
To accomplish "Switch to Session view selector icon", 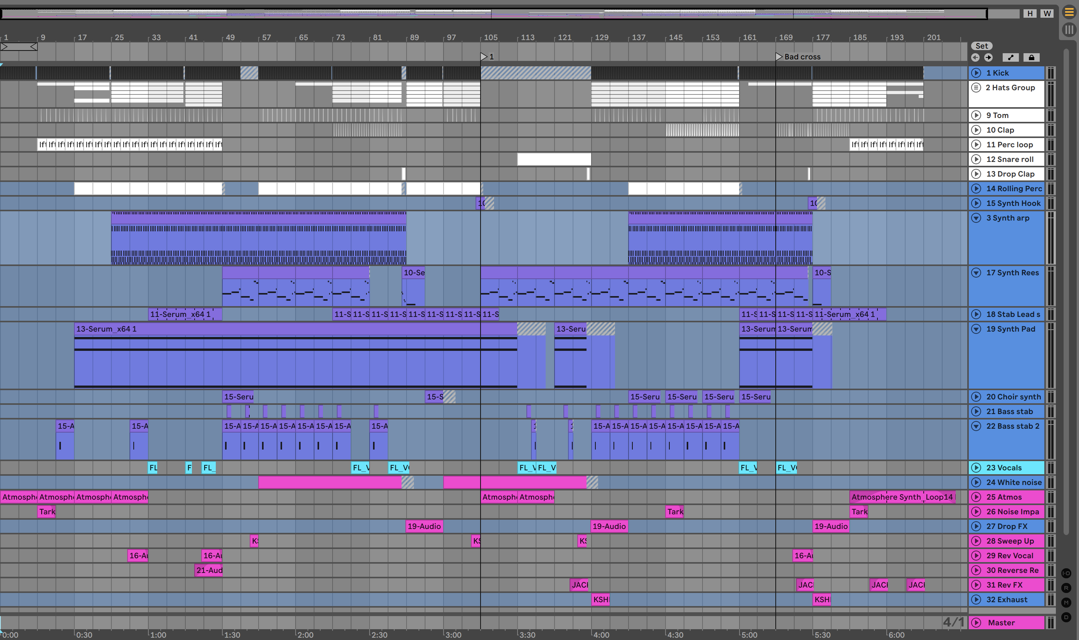I will click(x=1069, y=30).
